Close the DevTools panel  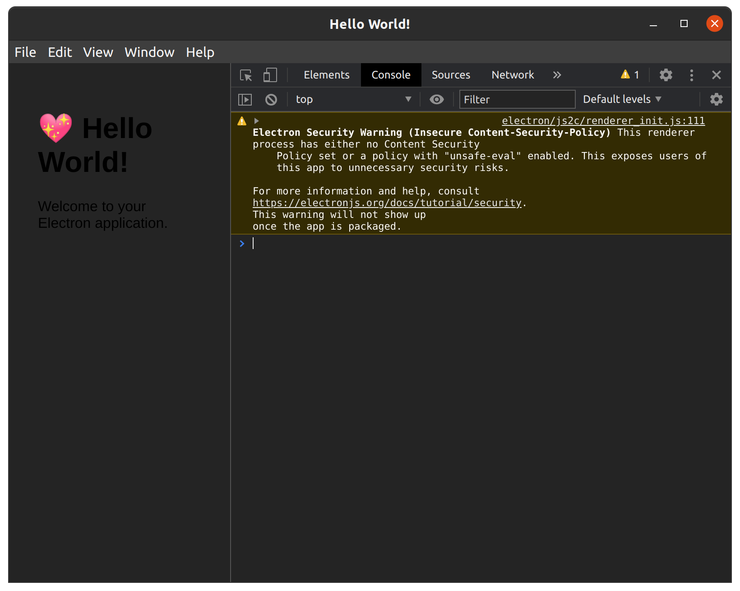pyautogui.click(x=717, y=75)
